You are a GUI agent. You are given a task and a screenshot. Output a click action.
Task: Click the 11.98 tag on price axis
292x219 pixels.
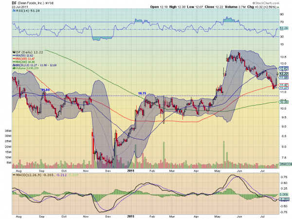pyautogui.click(x=284, y=78)
